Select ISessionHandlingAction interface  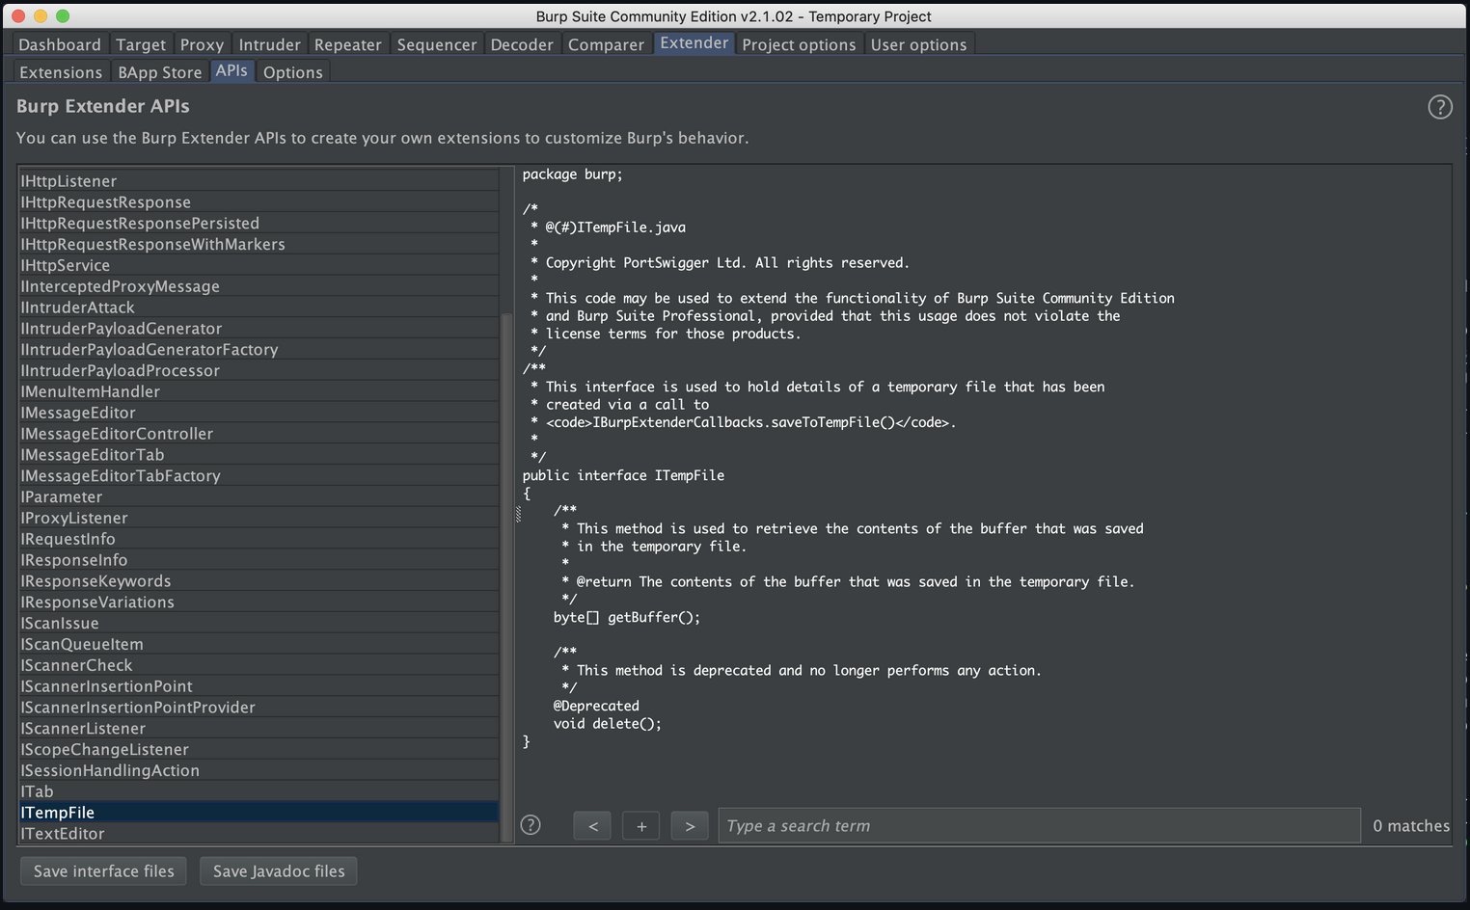(x=259, y=770)
